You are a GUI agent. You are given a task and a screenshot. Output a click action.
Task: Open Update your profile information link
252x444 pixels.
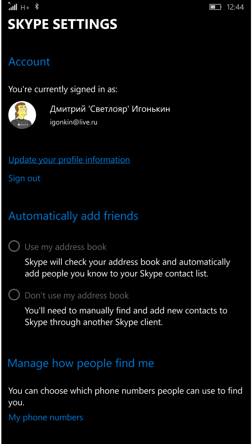tap(69, 160)
